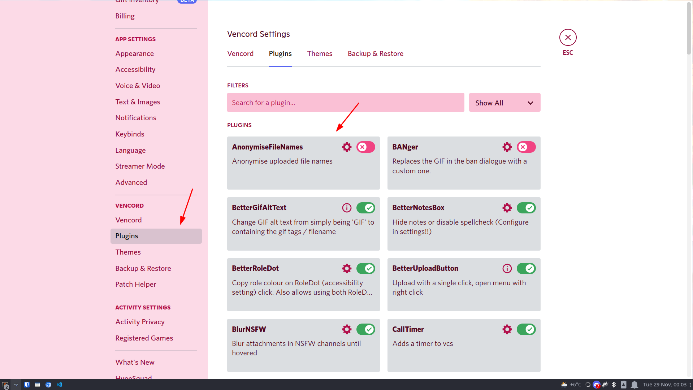This screenshot has width=693, height=390.
Task: Go to Registered Games settings
Action: pyautogui.click(x=156, y=338)
